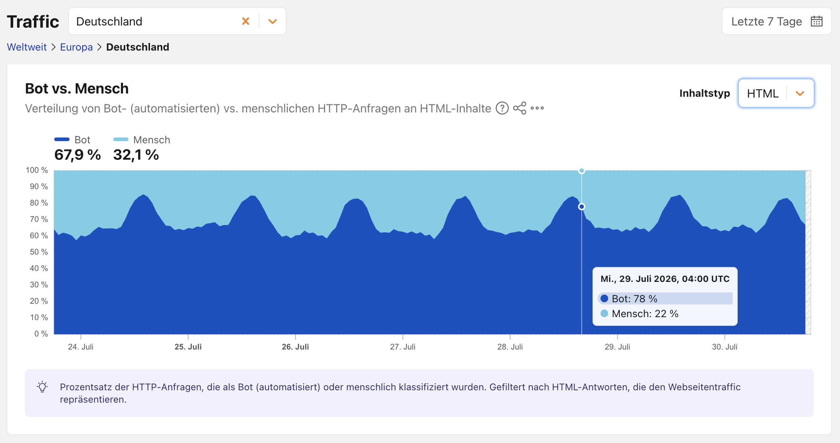
Task: Share the Bot vs. Mensch chart
Action: (x=520, y=108)
